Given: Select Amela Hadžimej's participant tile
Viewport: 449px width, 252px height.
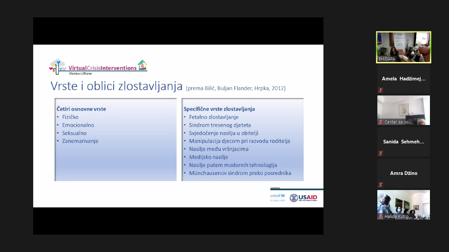Looking at the screenshot, I should pos(403,79).
